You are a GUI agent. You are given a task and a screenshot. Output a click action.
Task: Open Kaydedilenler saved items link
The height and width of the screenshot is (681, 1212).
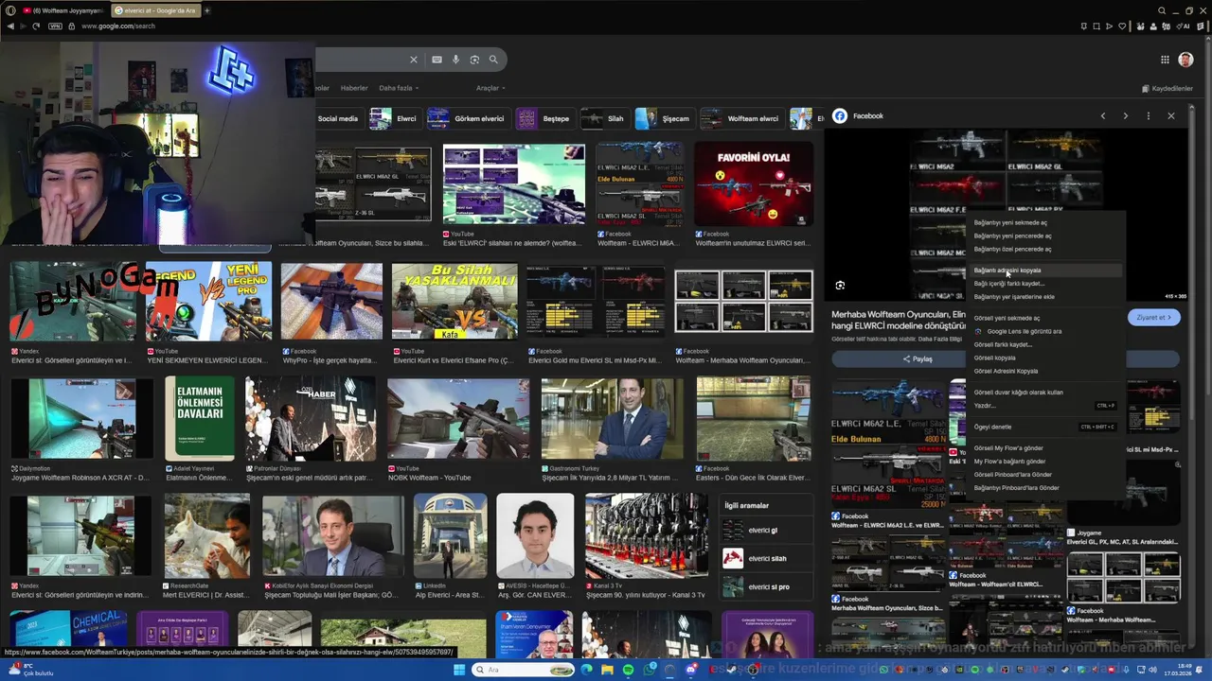coord(1167,88)
